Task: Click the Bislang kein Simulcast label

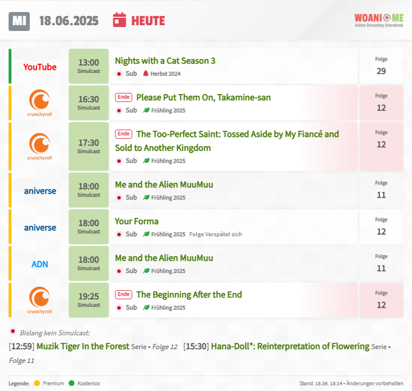Action: coord(55,333)
